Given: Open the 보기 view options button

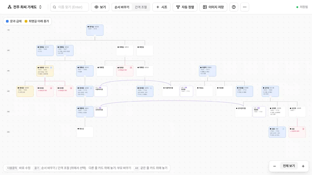Looking at the screenshot, I should click(x=100, y=7).
